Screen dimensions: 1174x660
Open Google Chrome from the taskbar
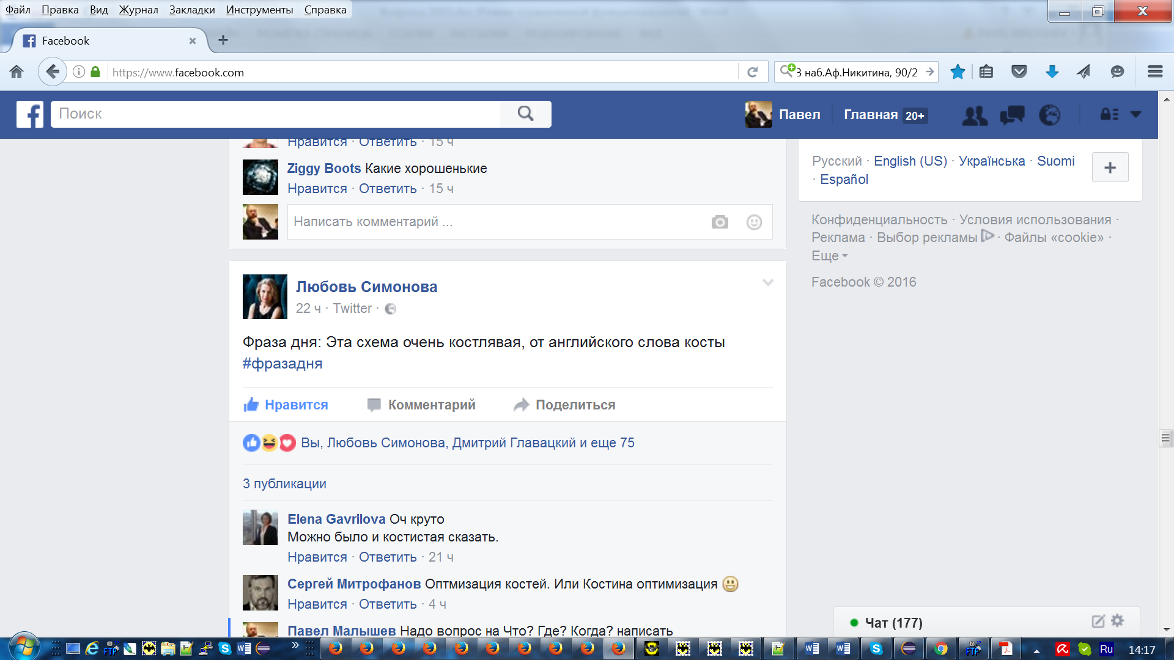(941, 648)
